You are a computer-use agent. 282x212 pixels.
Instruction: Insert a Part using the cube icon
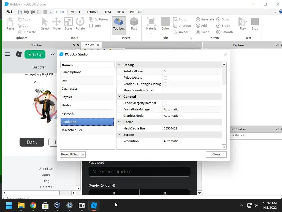point(134,22)
